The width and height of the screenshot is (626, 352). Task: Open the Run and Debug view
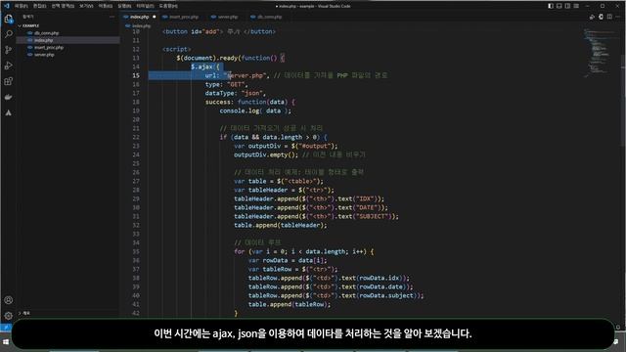click(9, 66)
